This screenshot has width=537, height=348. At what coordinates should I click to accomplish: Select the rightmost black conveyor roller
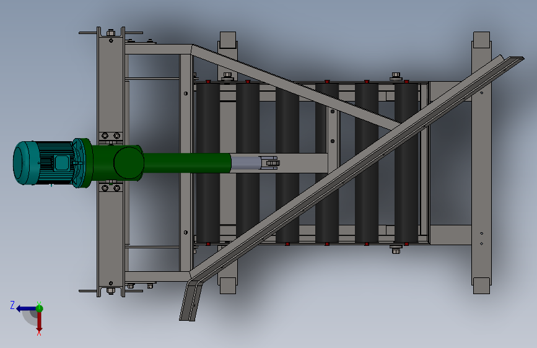tap(406, 163)
